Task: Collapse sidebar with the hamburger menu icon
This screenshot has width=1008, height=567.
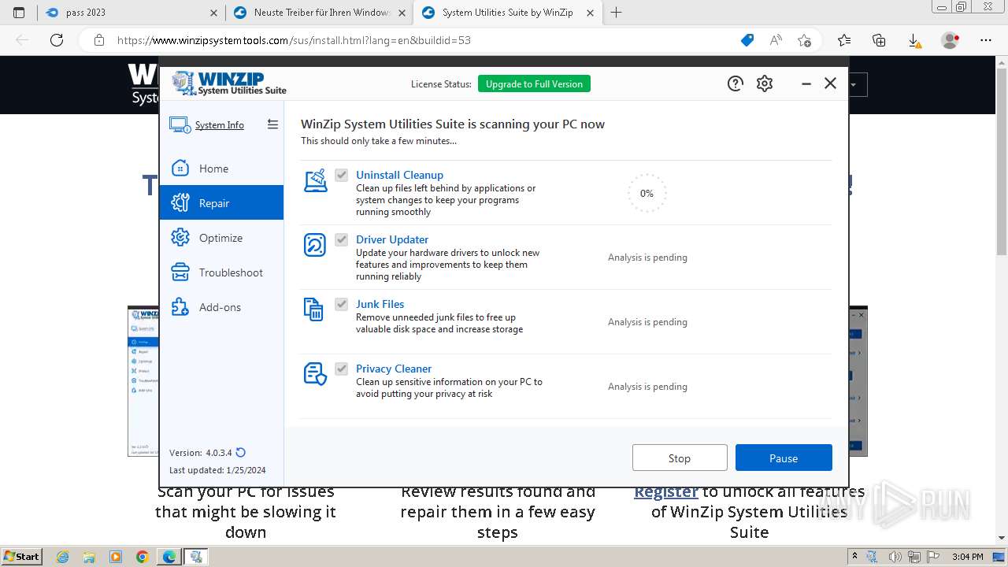Action: coord(272,124)
